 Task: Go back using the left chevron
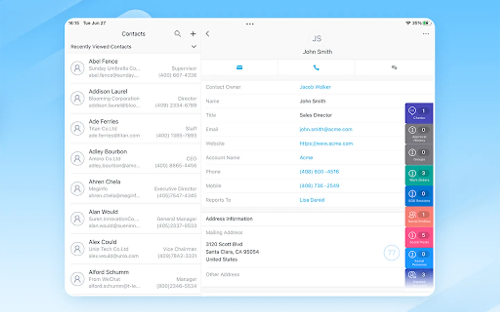point(208,34)
